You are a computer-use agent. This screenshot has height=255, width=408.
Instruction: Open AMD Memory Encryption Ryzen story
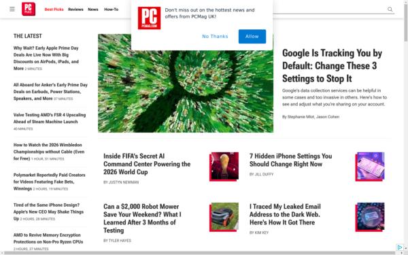48,239
